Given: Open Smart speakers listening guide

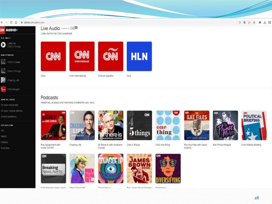Looking at the screenshot, I should [8, 116].
